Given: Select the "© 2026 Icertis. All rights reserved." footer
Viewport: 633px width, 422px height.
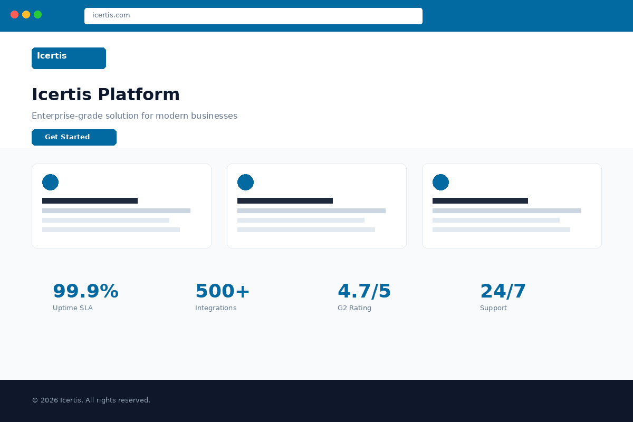Looking at the screenshot, I should pyautogui.click(x=91, y=400).
